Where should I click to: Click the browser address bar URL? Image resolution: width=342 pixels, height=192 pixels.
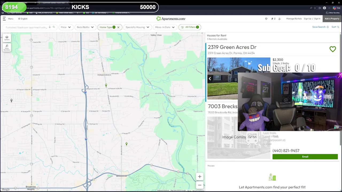[48, 8]
